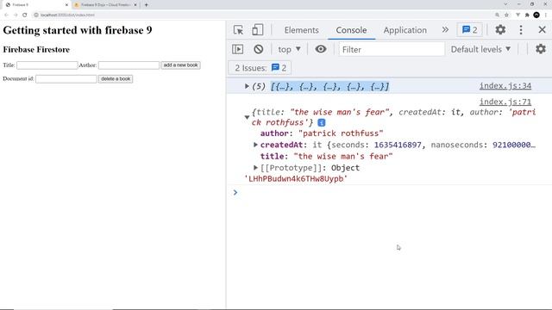Go forward in browser history
This screenshot has width=552, height=310.
click(x=16, y=15)
